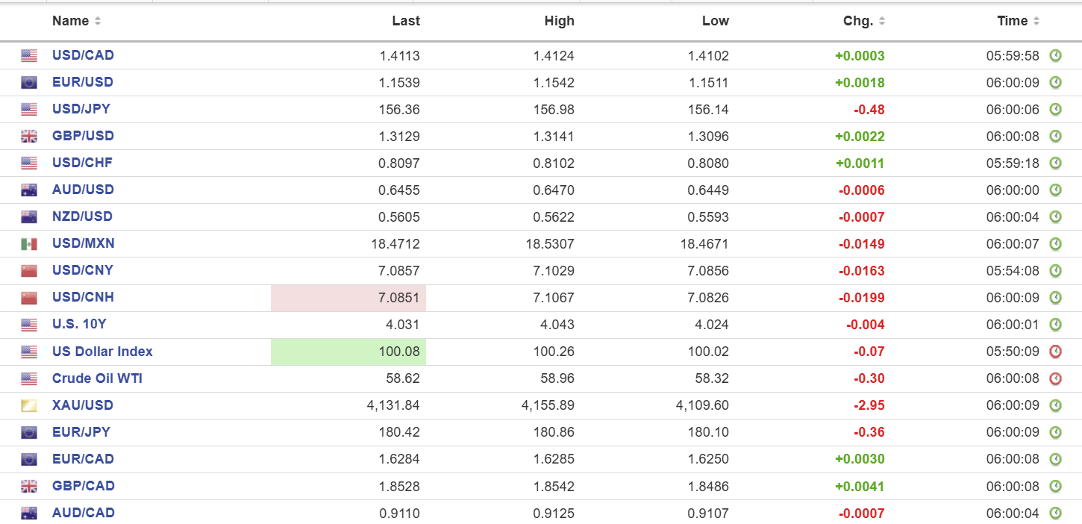Click the UK flag icon beside GBP/USD
Image resolution: width=1082 pixels, height=524 pixels.
point(29,136)
